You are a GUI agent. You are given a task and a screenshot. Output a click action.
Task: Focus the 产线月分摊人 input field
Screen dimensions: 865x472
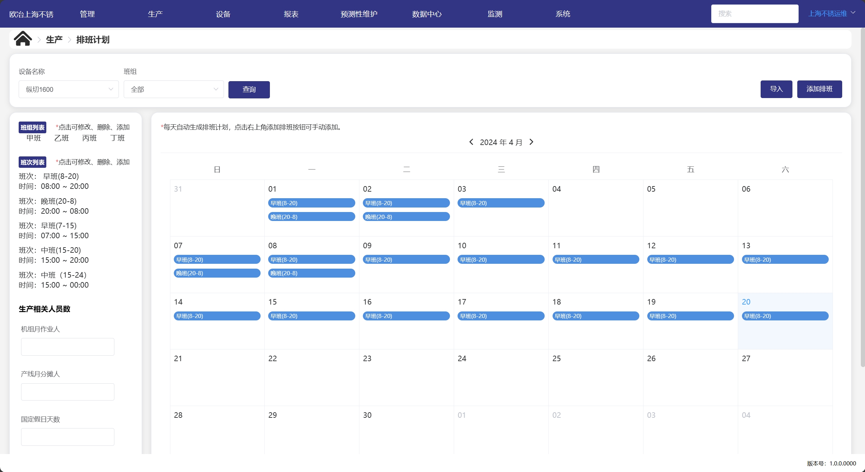[68, 392]
